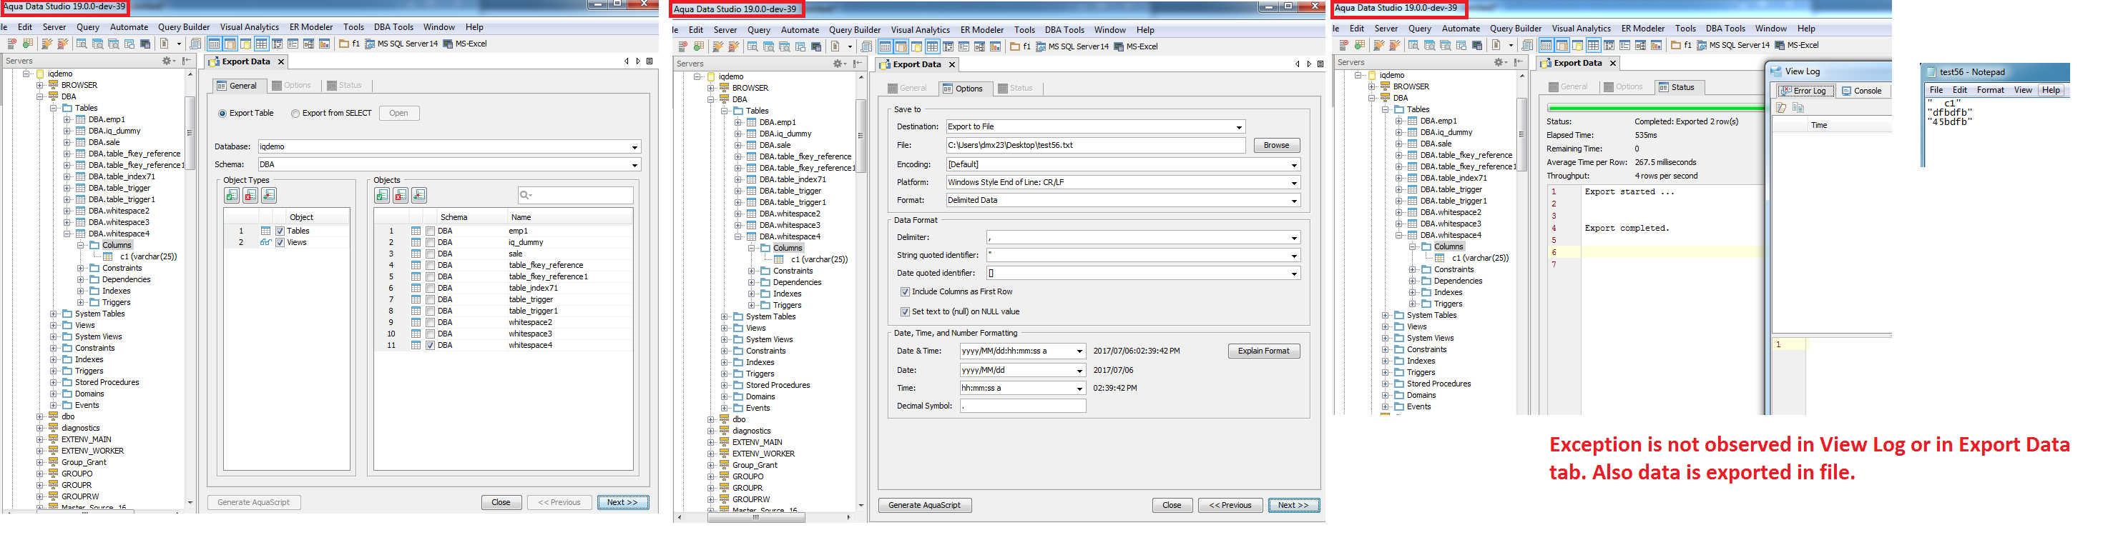
Task: Click the table icon on the emp1 Objects row
Action: 416,231
